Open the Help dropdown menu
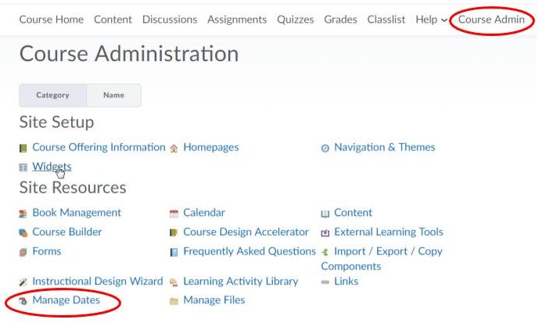This screenshot has width=546, height=323. click(x=432, y=20)
